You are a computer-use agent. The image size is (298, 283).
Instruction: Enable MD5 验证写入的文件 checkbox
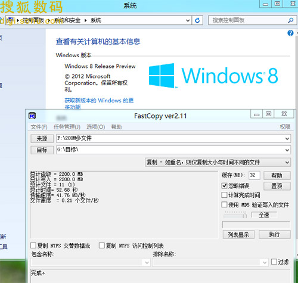coord(224,204)
